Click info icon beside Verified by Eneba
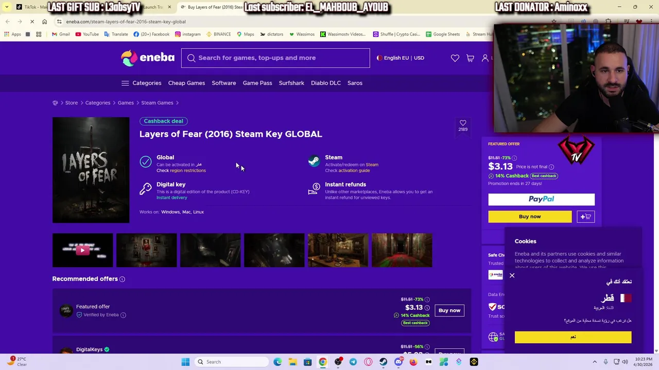This screenshot has height=370, width=659. 123,315
